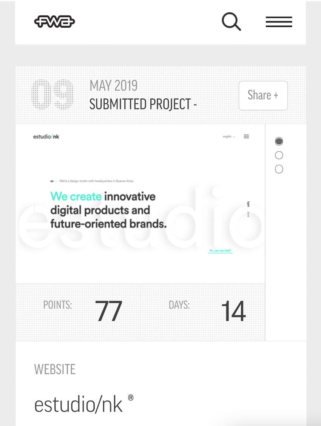Click the "MAY 2019" date text

pyautogui.click(x=113, y=86)
